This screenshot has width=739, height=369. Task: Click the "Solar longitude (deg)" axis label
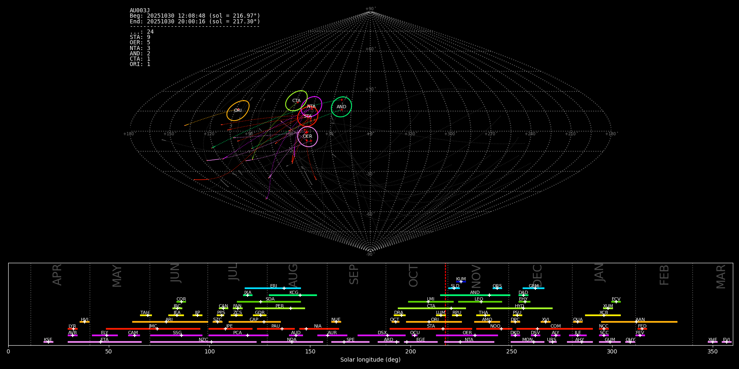click(x=370, y=360)
